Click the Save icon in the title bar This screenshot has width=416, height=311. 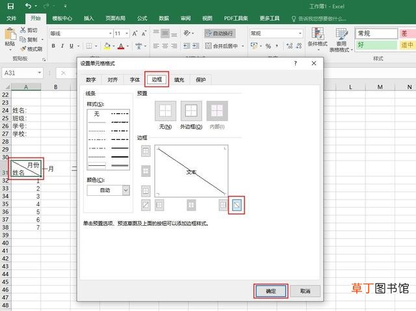(10, 6)
